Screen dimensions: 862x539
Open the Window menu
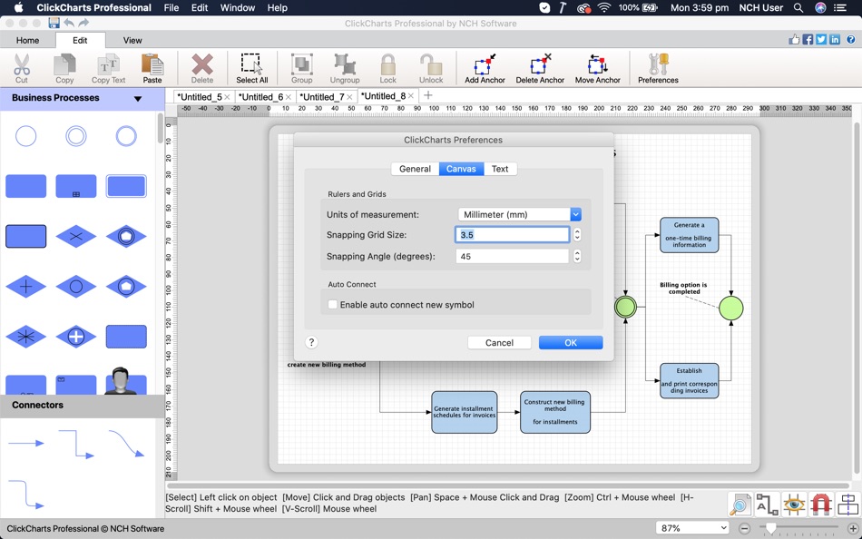pyautogui.click(x=238, y=7)
